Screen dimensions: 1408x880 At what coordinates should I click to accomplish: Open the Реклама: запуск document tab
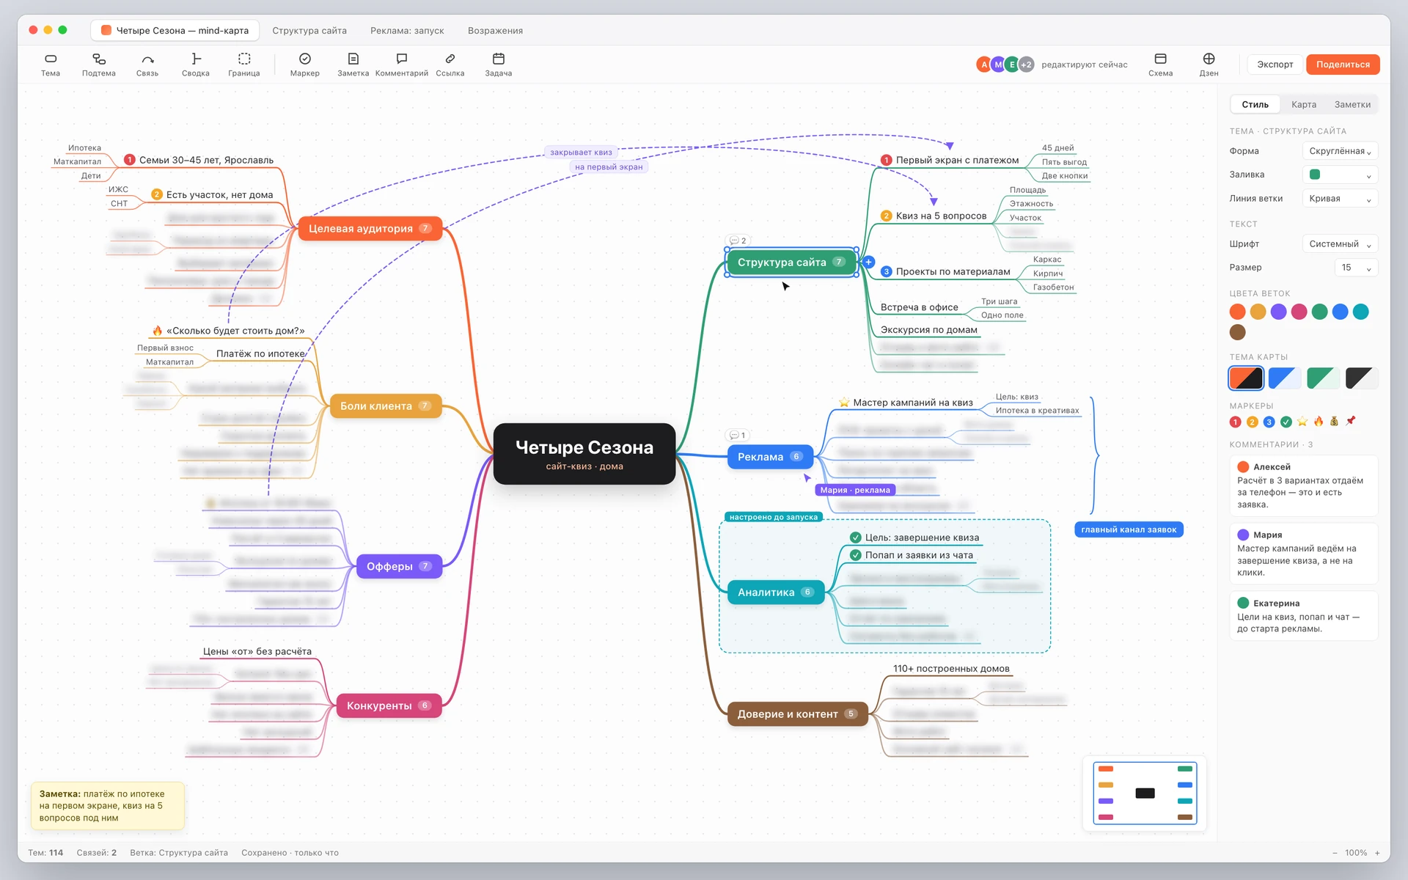click(407, 31)
